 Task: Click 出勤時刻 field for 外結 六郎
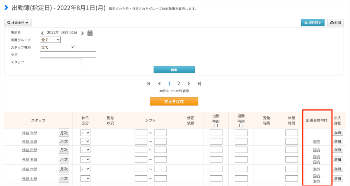(216, 169)
